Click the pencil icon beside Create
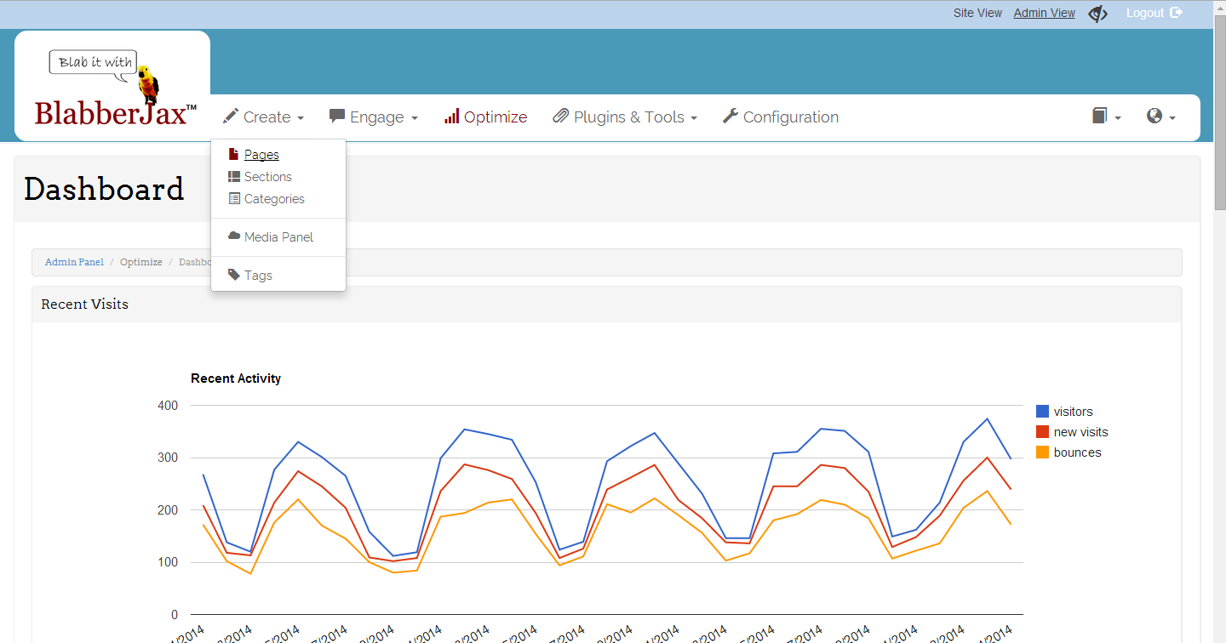The width and height of the screenshot is (1226, 643). (231, 116)
